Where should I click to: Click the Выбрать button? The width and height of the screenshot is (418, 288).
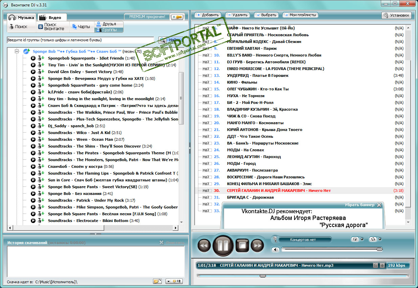point(266,15)
